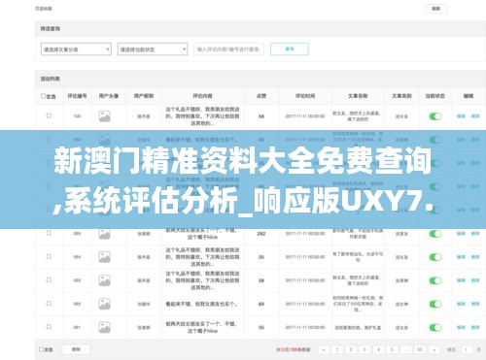Click the 评论编号 column header
Viewport: 486px width, 360px height.
pyautogui.click(x=77, y=96)
